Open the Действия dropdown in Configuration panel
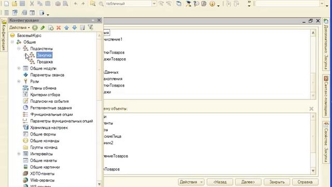The width and height of the screenshot is (332, 187). point(20,28)
